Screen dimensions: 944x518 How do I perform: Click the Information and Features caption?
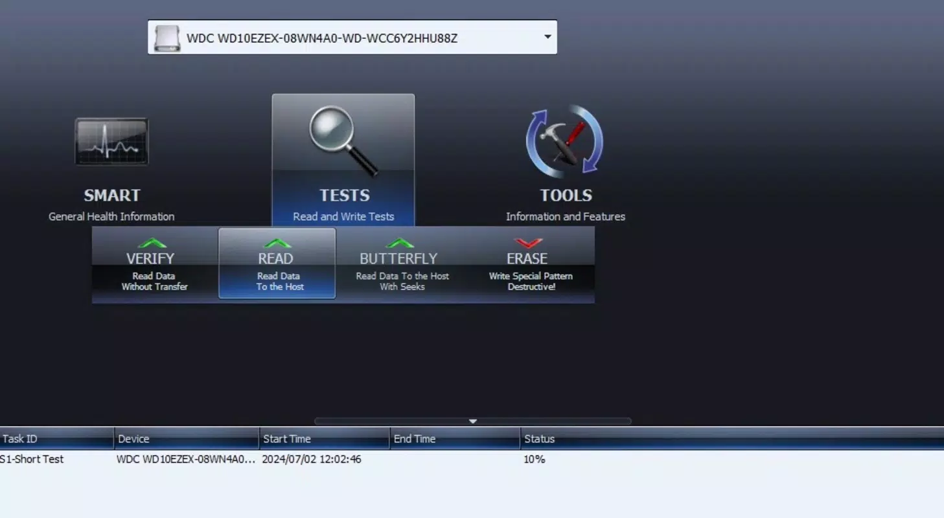click(566, 217)
